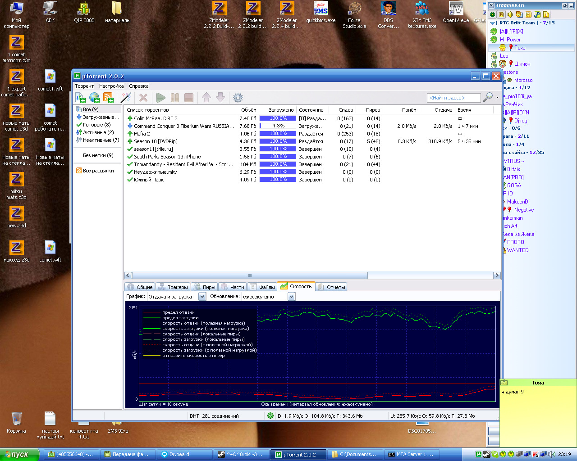Collapse the RTC Drift Team contact group

point(492,23)
